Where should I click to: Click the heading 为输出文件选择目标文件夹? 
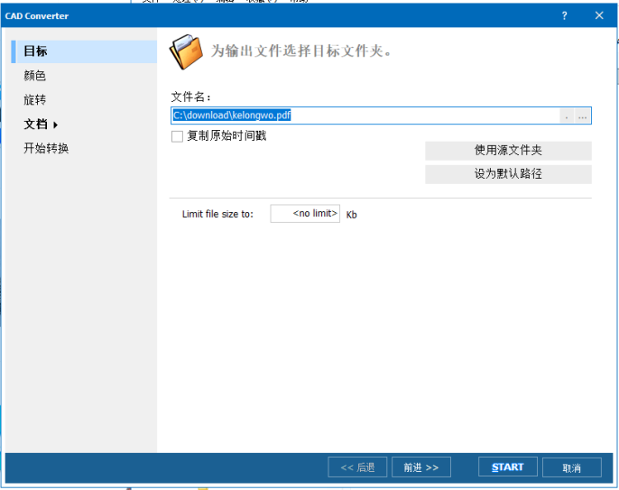300,51
